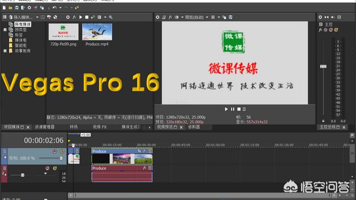Viewport: 356px width, 200px height.
Task: Open the Undo history dropdown arrow
Action: 60,8
